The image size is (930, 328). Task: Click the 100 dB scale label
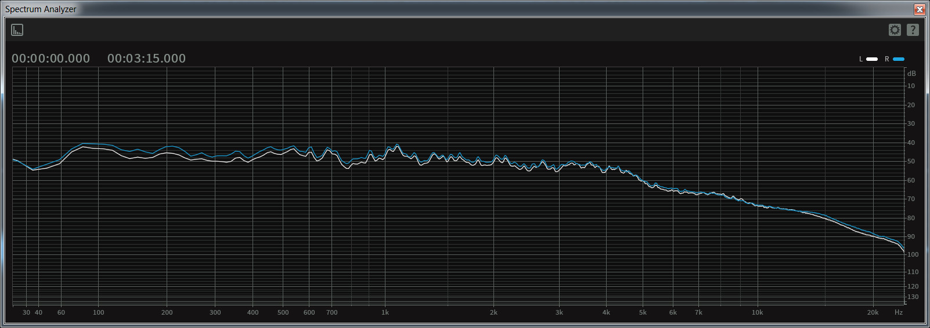(x=913, y=254)
